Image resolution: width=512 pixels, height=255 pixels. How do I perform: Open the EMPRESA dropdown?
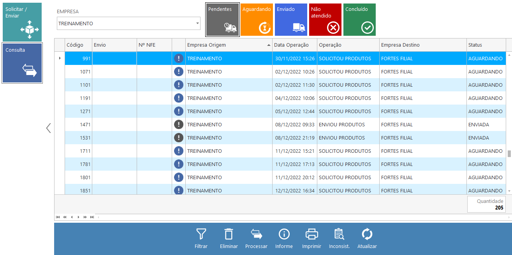click(x=197, y=23)
